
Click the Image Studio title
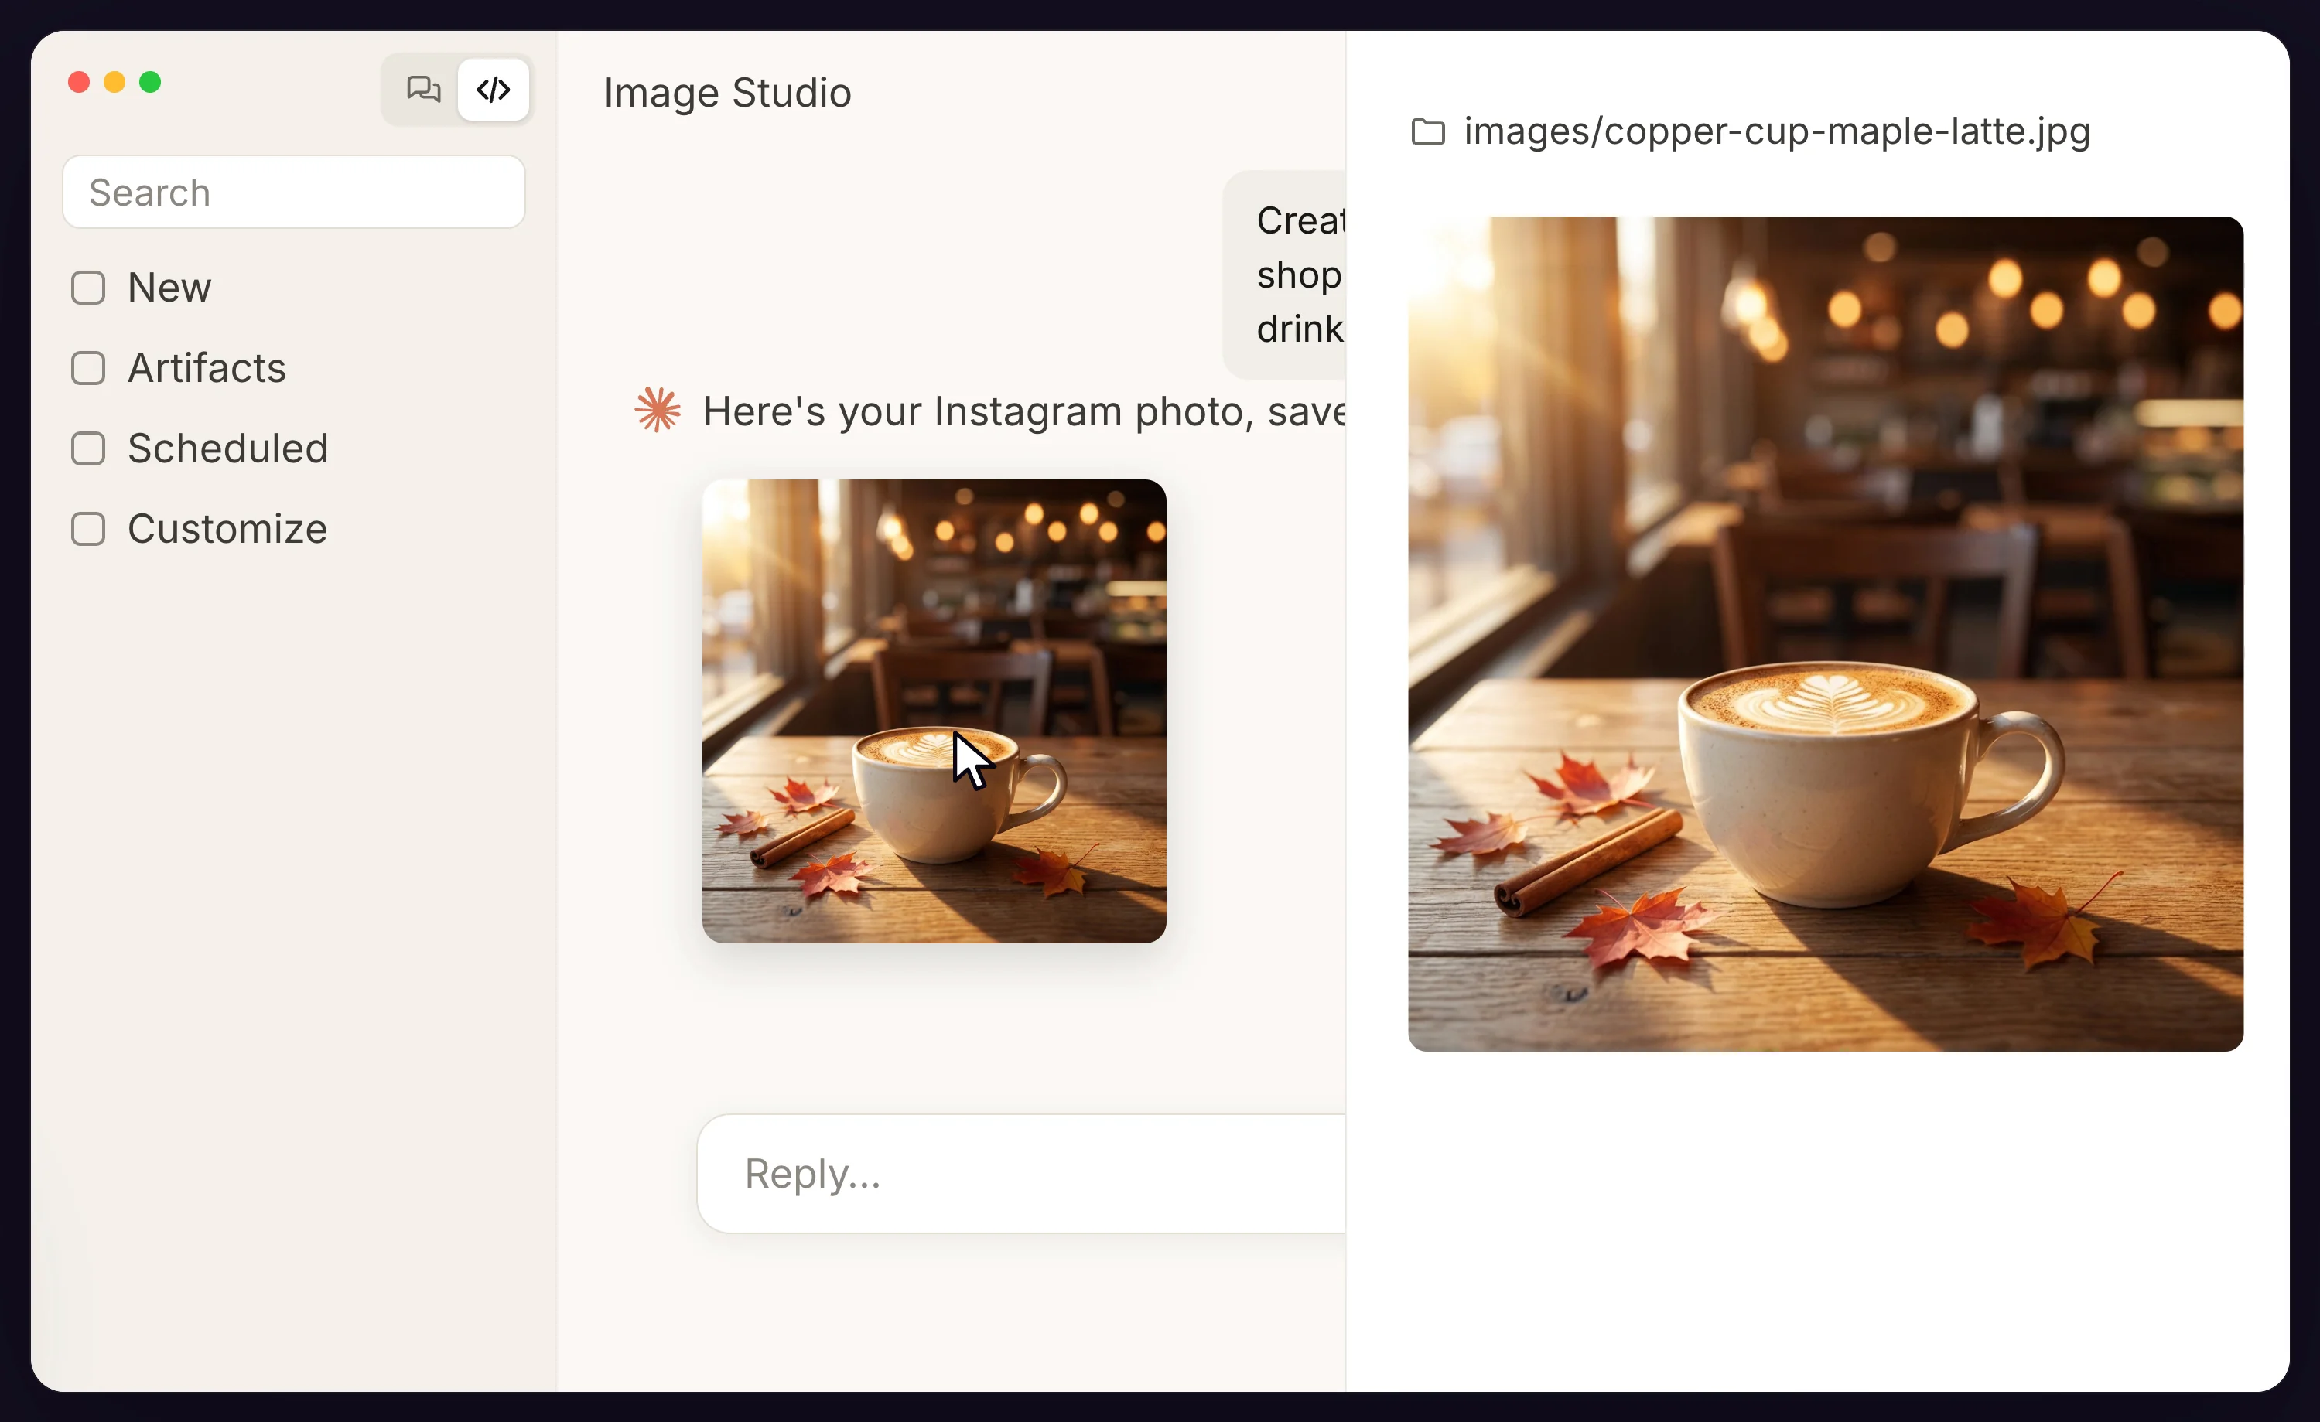coord(728,93)
